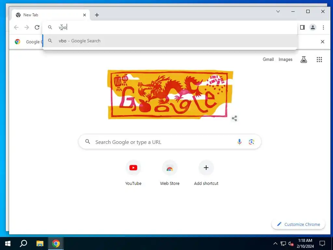Start voice search with microphone icon
333x250 pixels.
point(239,142)
